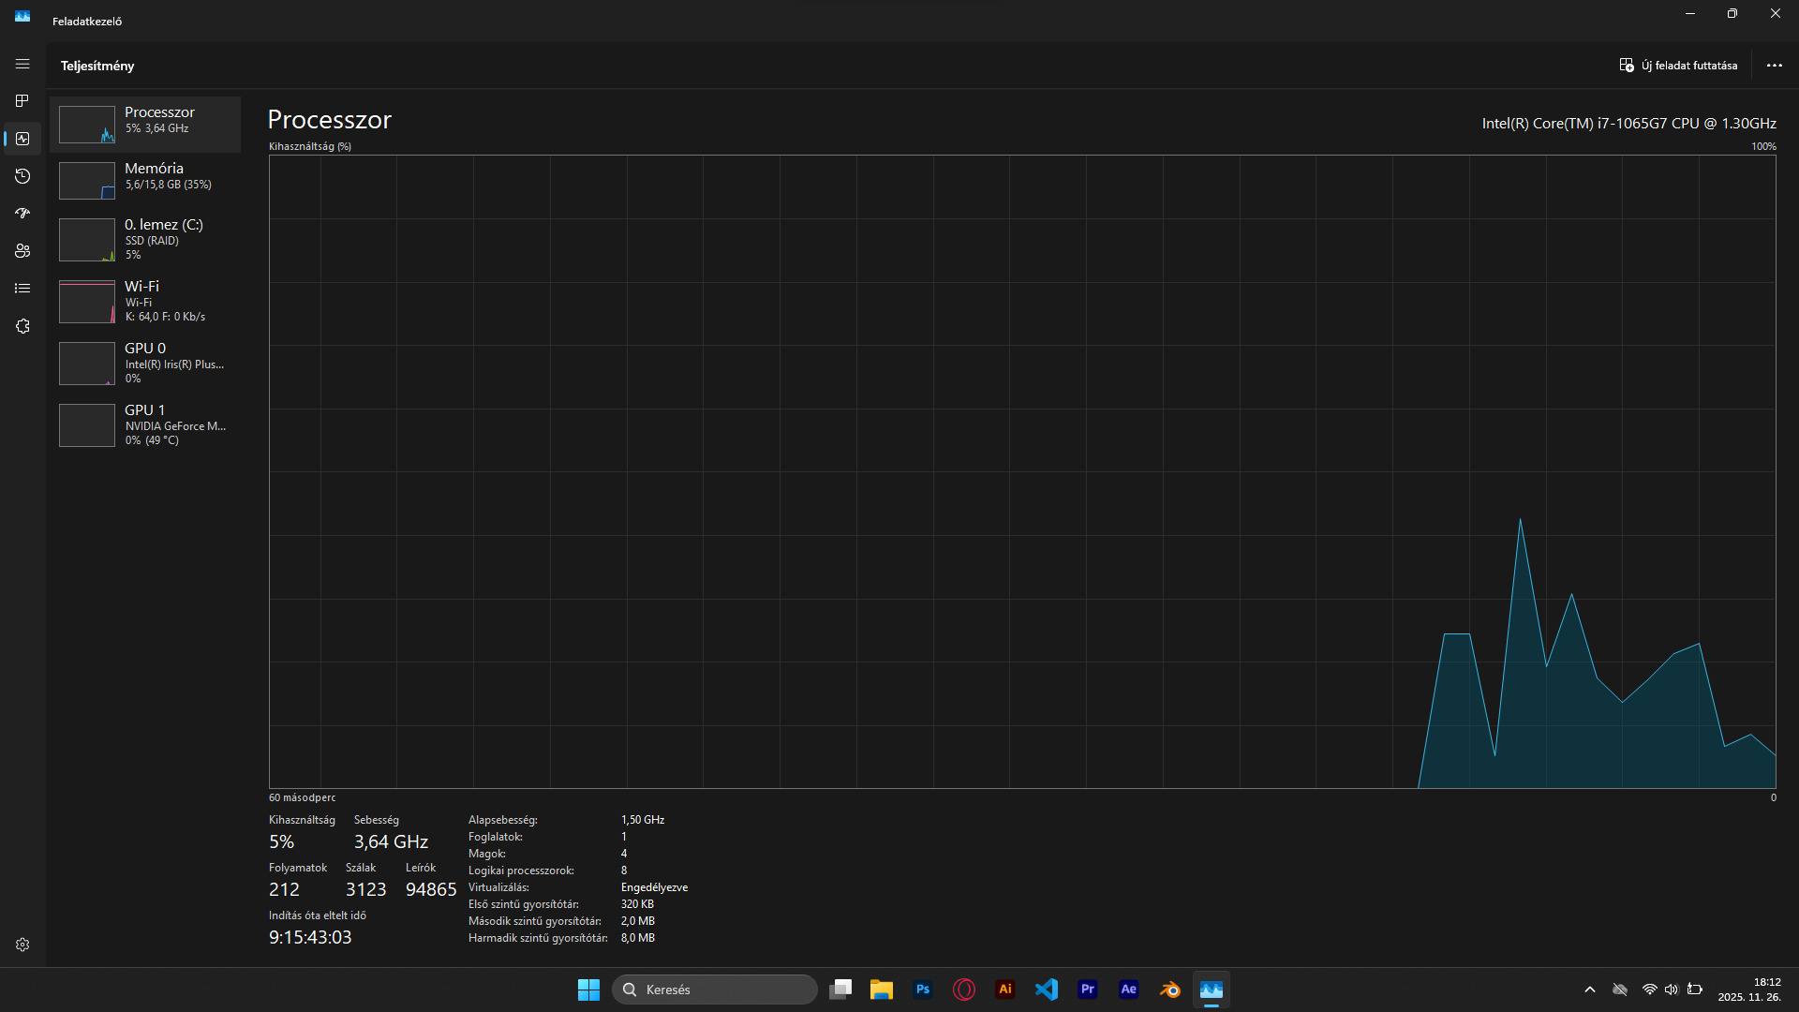Open the hamburger navigation menu

(x=22, y=64)
